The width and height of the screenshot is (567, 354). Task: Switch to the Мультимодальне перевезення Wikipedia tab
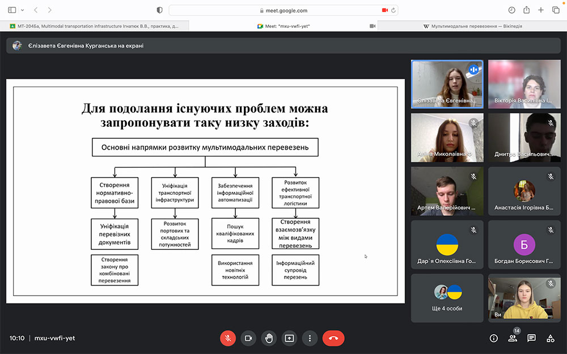click(x=472, y=26)
